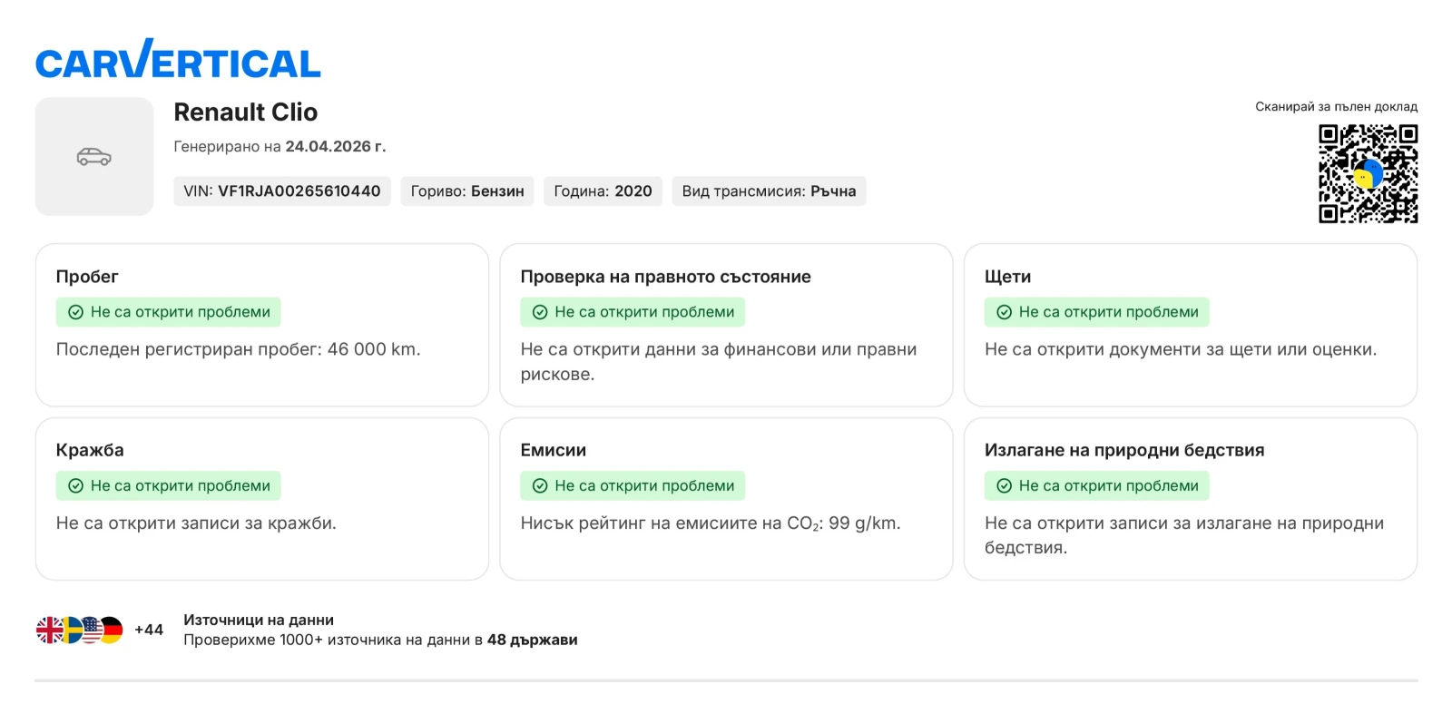
Task: Click Не са открити записи за кражби text
Action: tap(196, 523)
